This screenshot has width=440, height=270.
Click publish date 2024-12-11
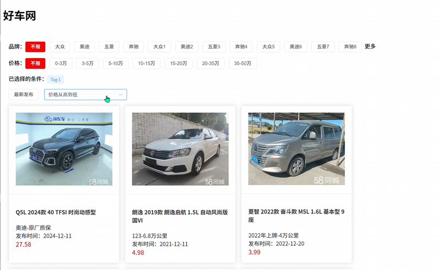click(x=58, y=236)
